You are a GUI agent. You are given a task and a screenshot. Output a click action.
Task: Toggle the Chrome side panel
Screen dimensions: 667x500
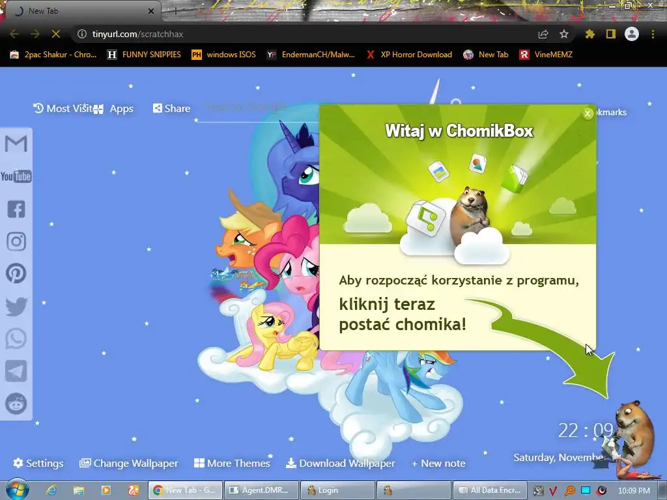(x=611, y=34)
